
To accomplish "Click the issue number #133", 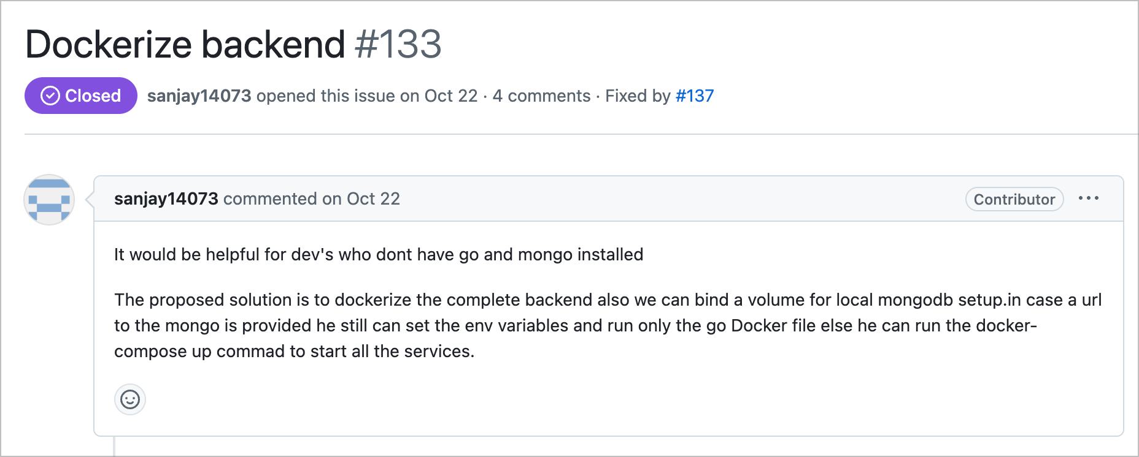I will tap(398, 44).
